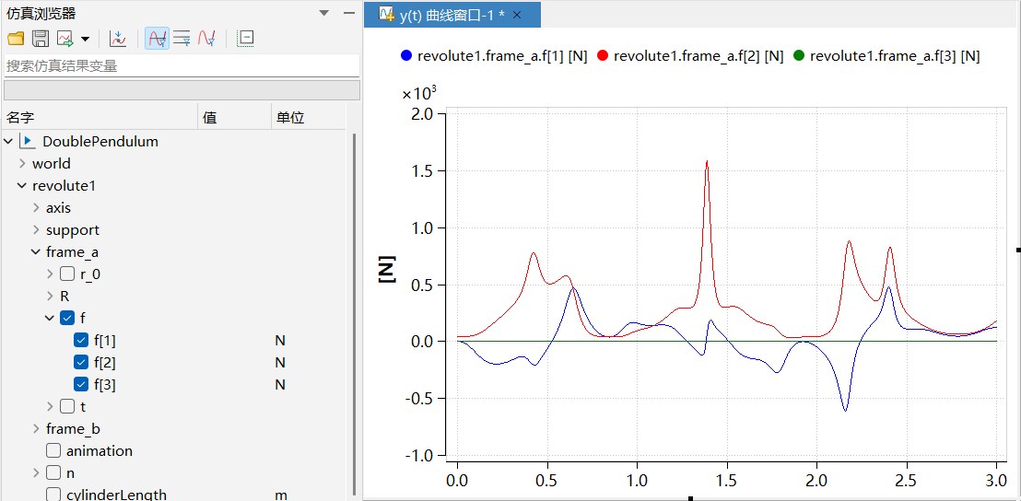Enable the animation checkbox
Viewport: 1021px width, 501px height.
tap(53, 451)
